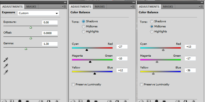Open the MASKS tab in the right Color Balance panel
The width and height of the screenshot is (205, 102).
click(x=168, y=7)
